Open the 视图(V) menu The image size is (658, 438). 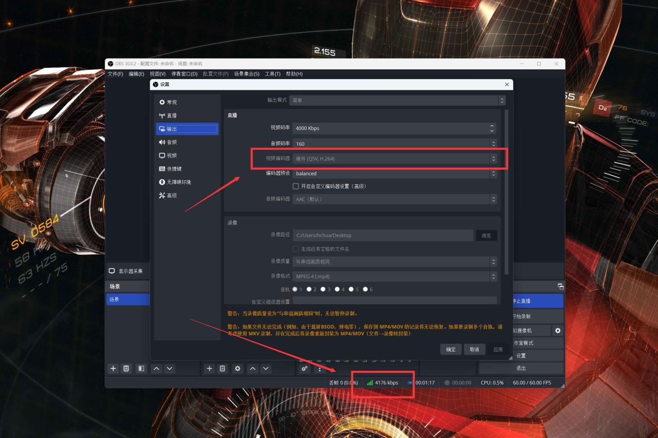pos(157,74)
